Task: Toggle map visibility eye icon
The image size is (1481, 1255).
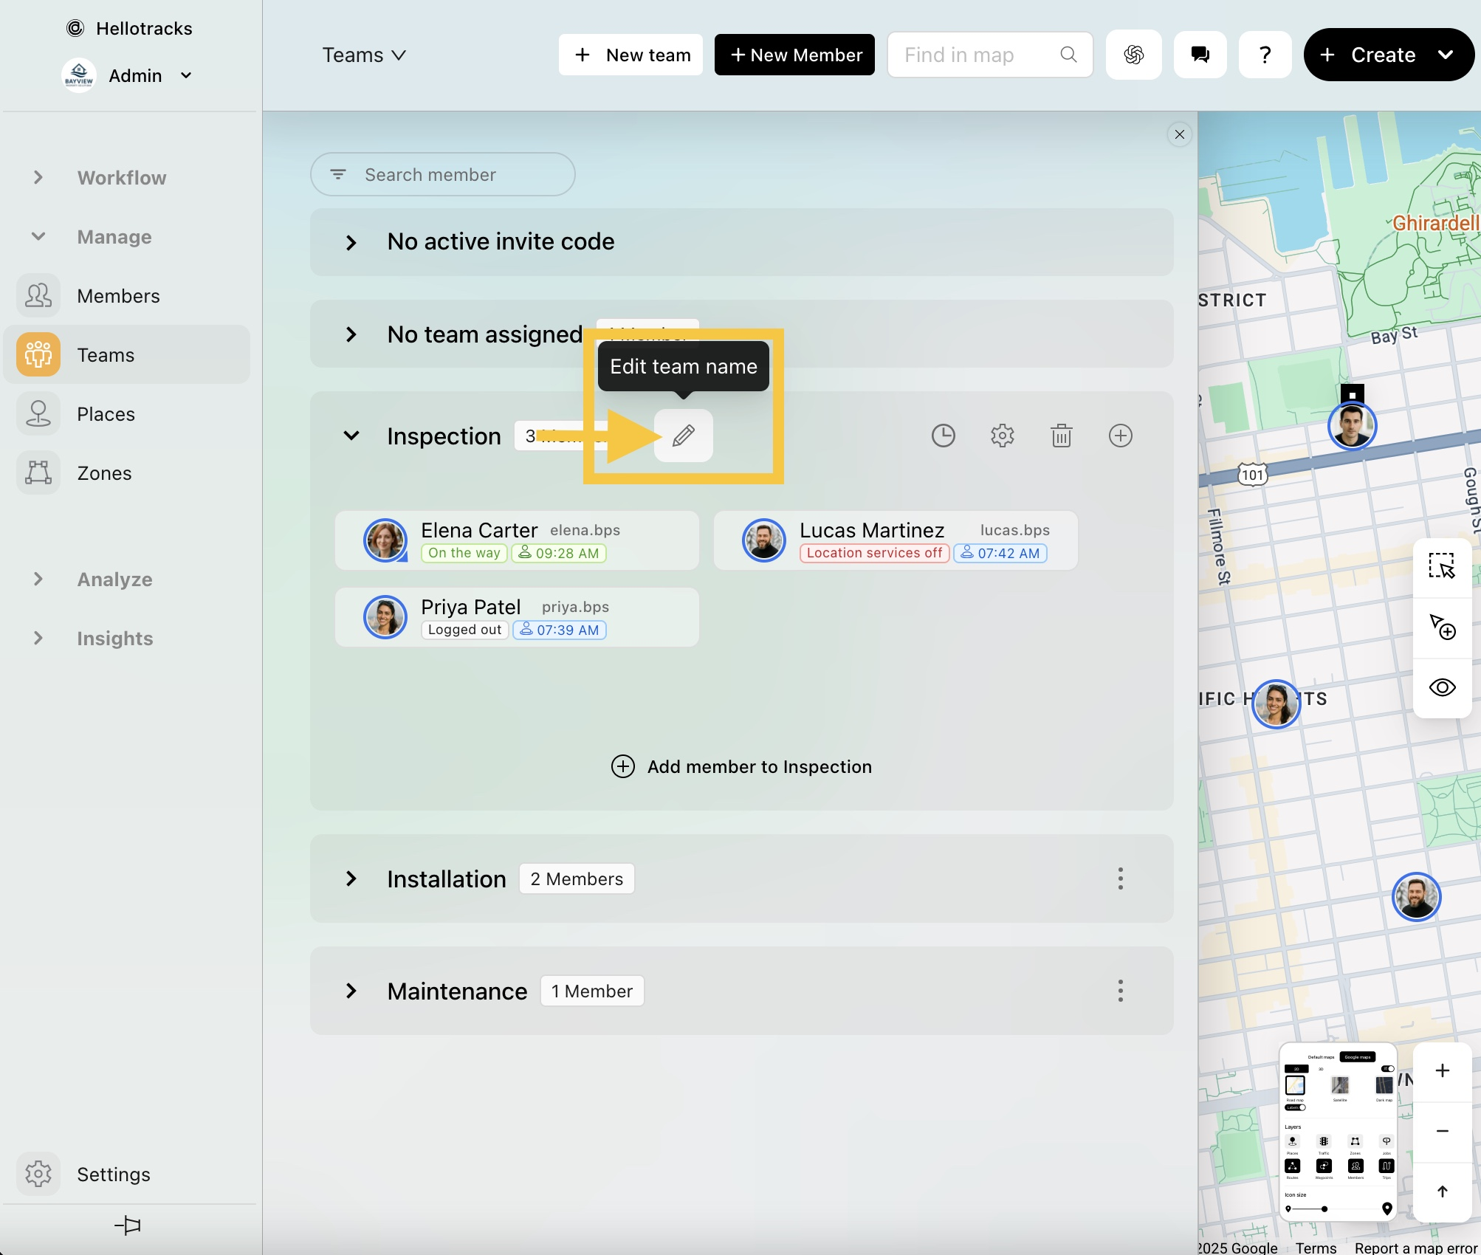Action: coord(1441,687)
